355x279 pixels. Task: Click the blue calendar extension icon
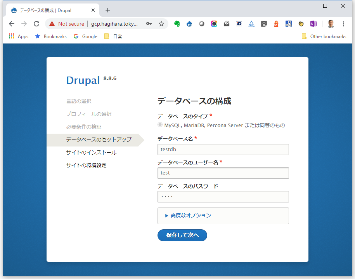(x=288, y=24)
